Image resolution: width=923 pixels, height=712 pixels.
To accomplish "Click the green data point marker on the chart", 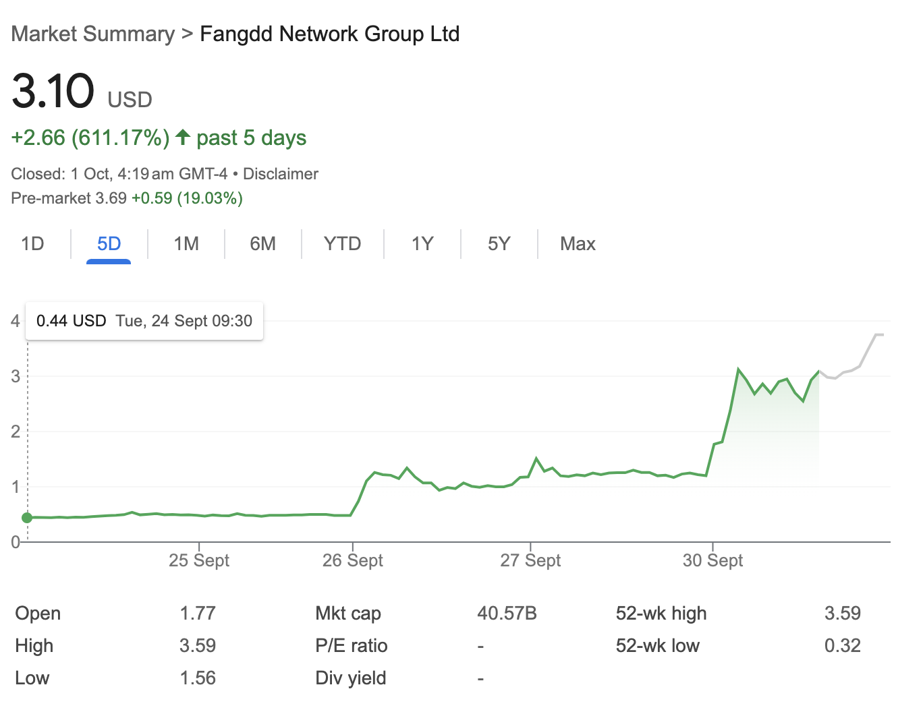I will coord(27,518).
